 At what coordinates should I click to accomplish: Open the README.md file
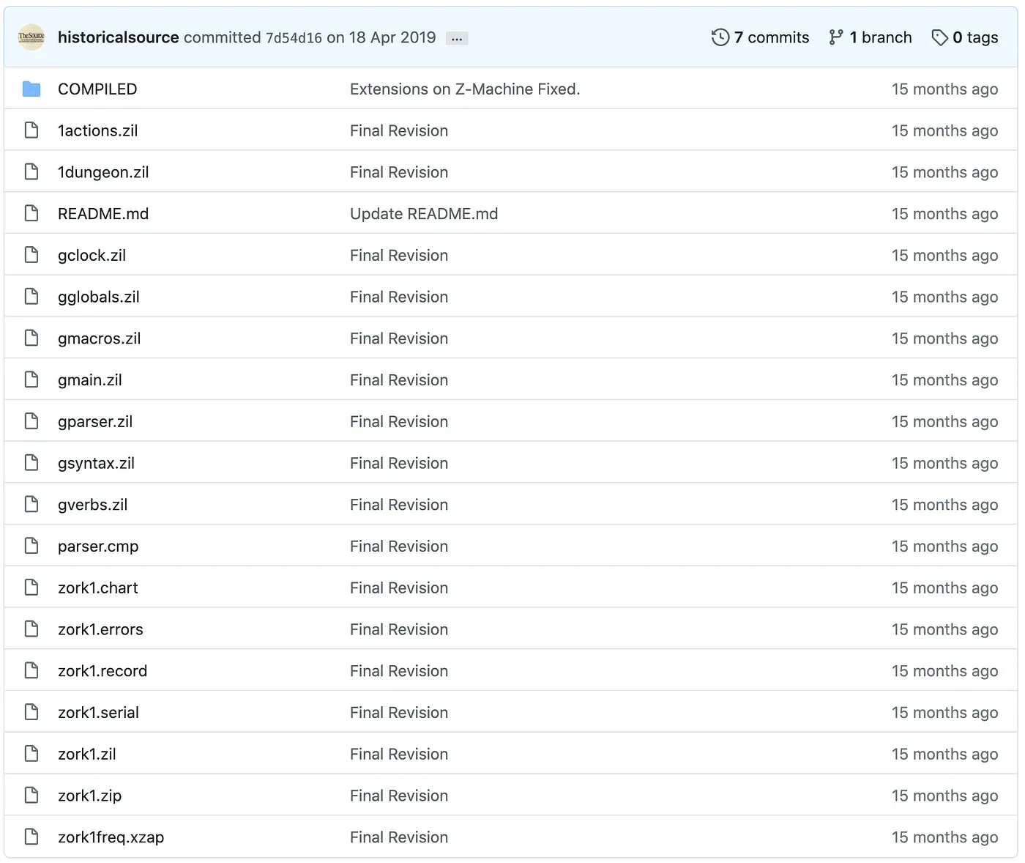[103, 214]
